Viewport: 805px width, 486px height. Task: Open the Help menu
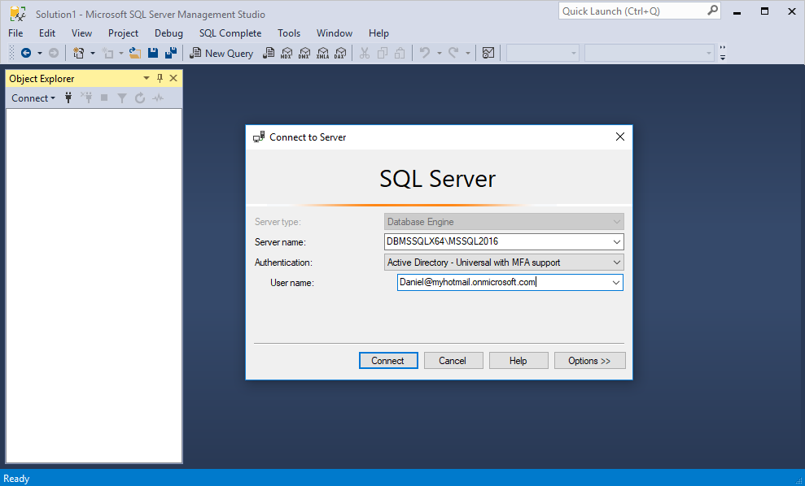tap(378, 33)
